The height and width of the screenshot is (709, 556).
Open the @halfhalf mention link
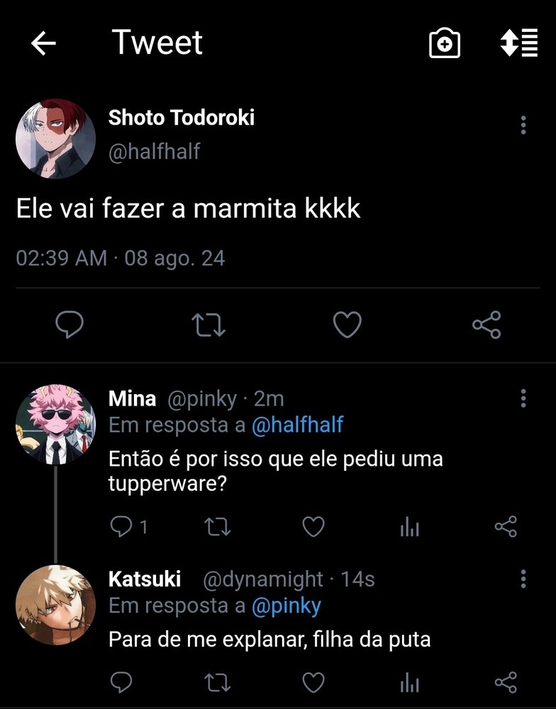(x=297, y=425)
